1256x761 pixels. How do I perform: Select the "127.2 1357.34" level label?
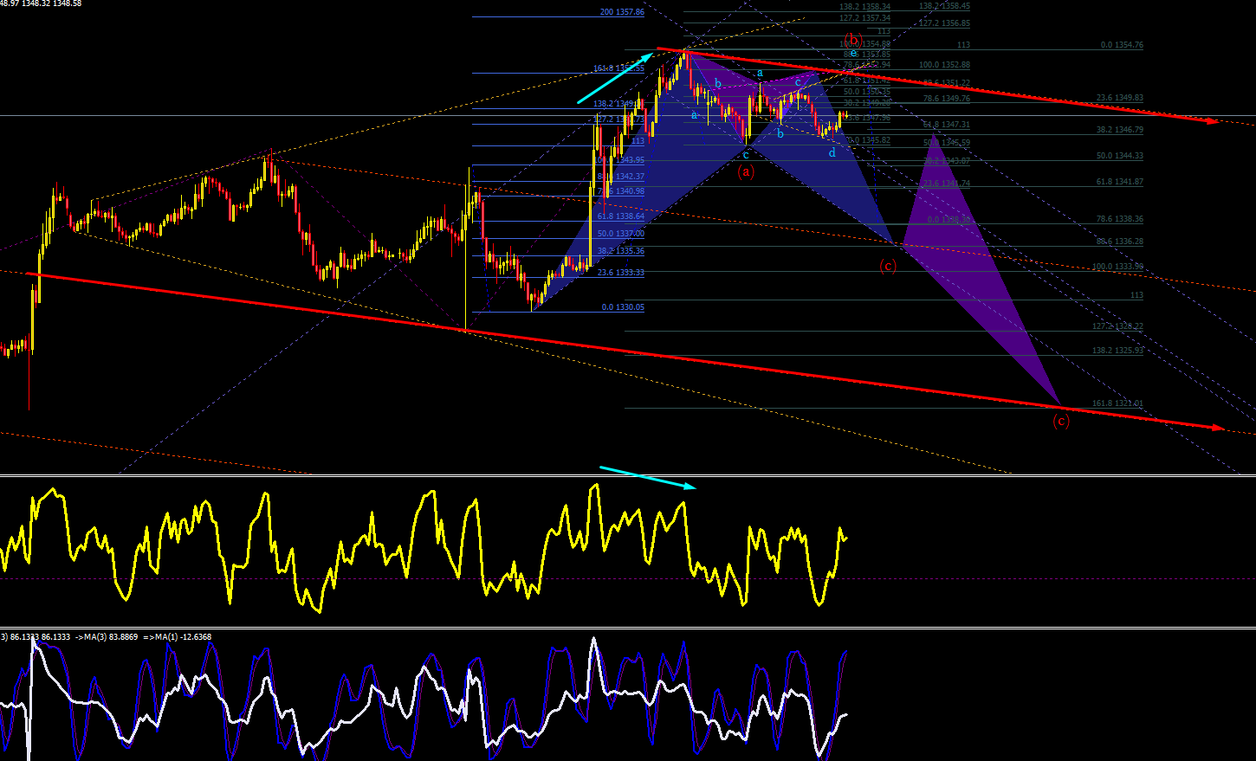point(864,18)
